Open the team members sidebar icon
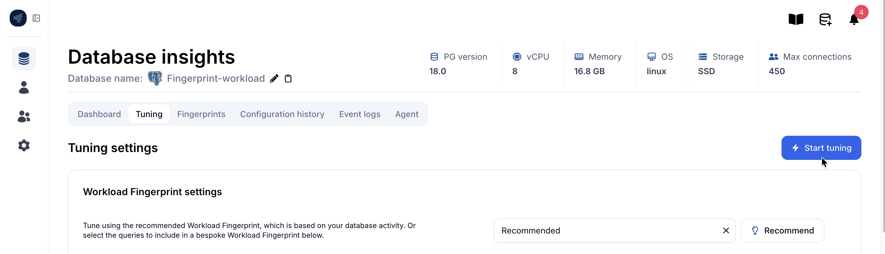 coord(24,116)
